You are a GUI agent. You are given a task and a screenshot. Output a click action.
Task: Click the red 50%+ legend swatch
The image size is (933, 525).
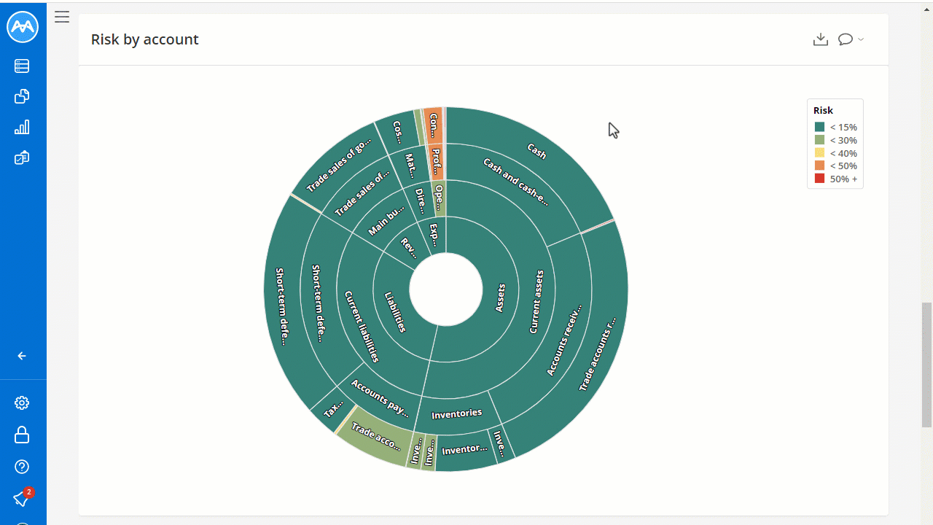(x=819, y=179)
